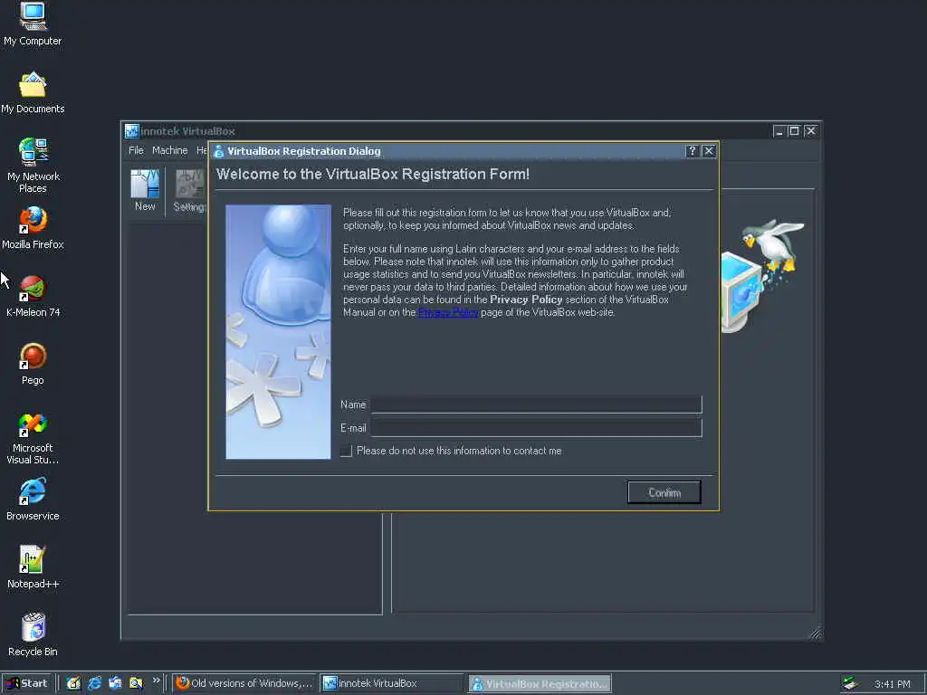Open the Start menu
The image size is (927, 695).
[26, 683]
